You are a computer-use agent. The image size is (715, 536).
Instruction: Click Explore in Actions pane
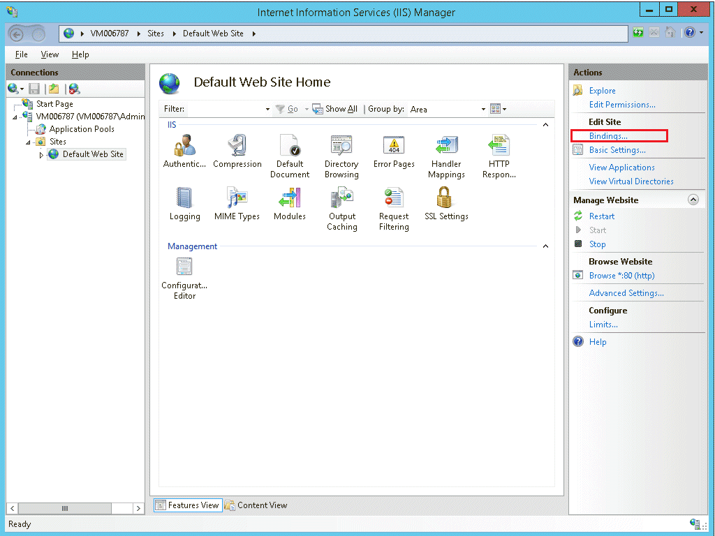click(602, 91)
